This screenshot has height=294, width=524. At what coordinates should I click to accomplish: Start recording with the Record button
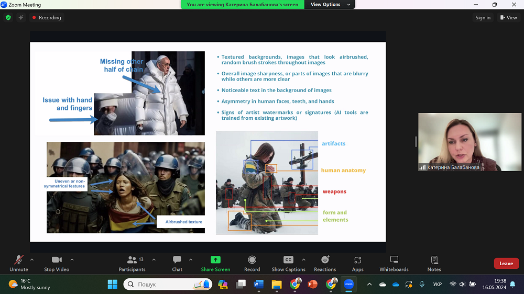pyautogui.click(x=252, y=260)
